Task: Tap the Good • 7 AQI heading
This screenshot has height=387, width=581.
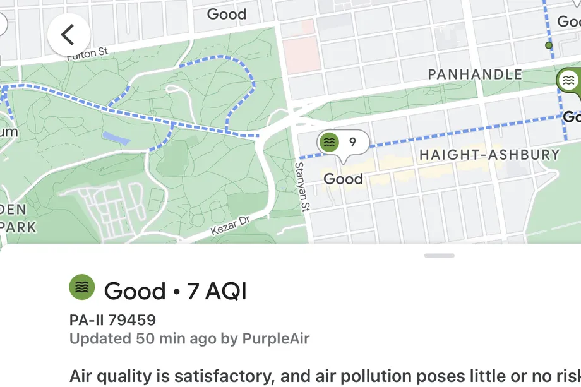Action: point(175,291)
